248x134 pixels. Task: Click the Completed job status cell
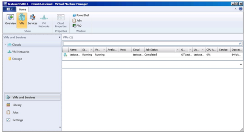pos(150,55)
